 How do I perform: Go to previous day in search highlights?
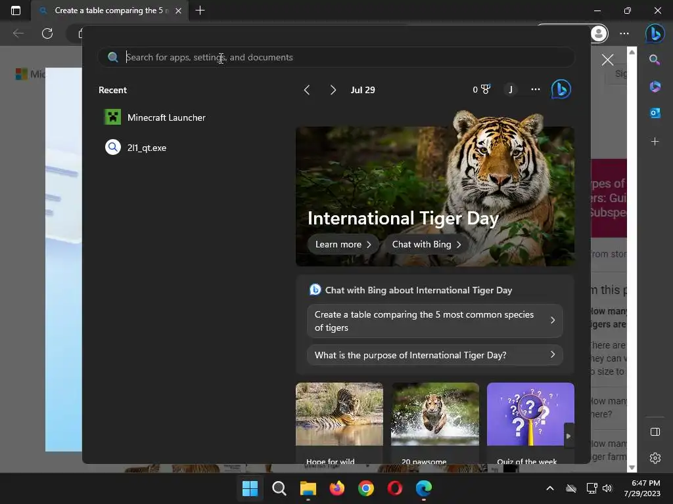coord(307,90)
